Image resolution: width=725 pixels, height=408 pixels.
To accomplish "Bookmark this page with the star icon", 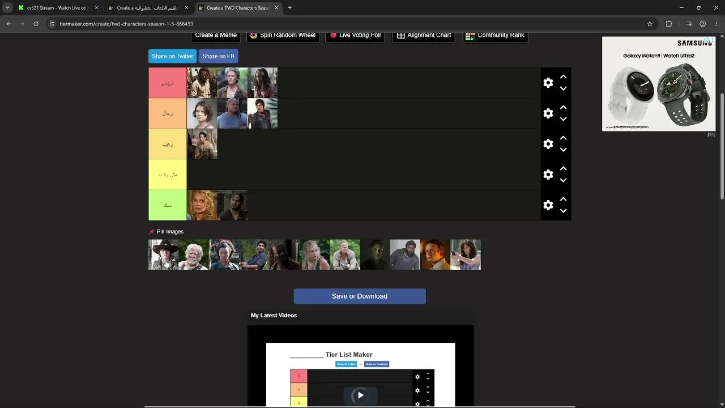I will (650, 24).
